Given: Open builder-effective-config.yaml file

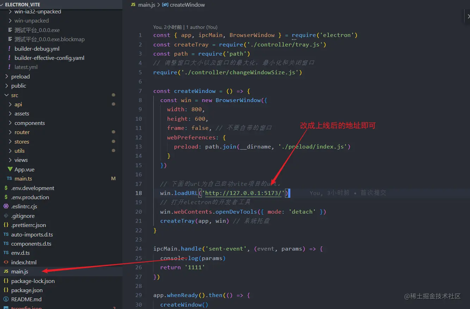Looking at the screenshot, I should 49,58.
